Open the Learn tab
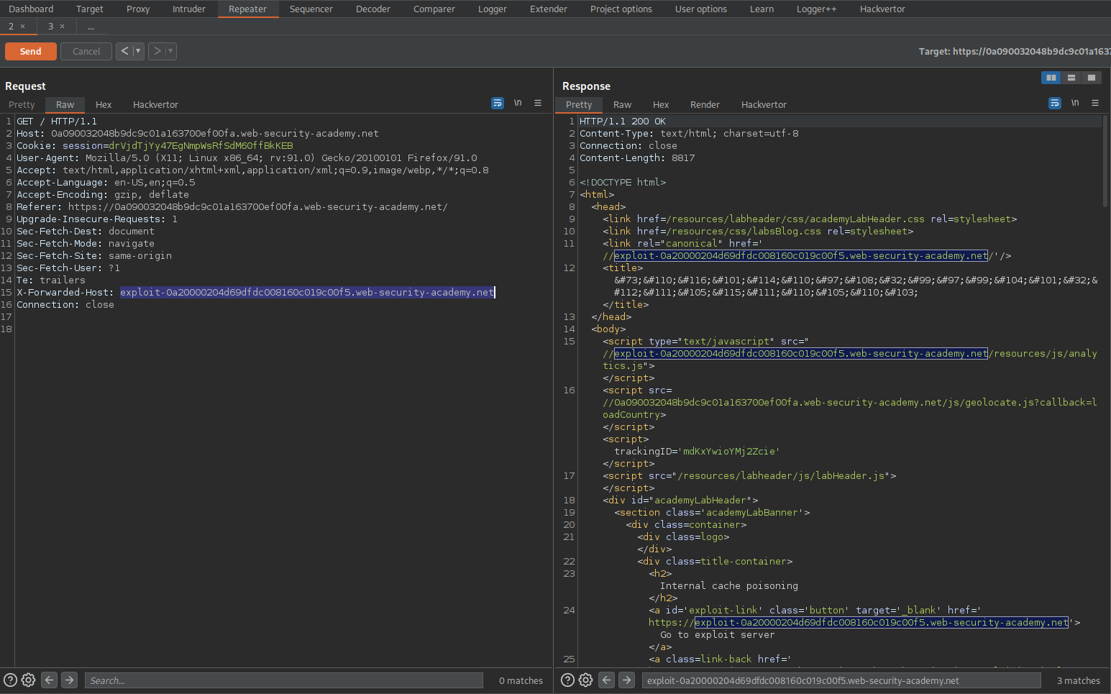Screen dimensions: 1111x694 pyautogui.click(x=762, y=9)
